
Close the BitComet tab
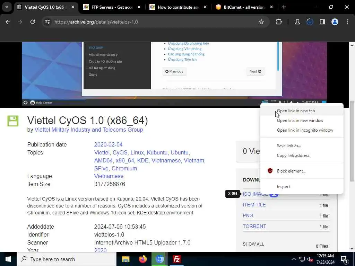(271, 7)
